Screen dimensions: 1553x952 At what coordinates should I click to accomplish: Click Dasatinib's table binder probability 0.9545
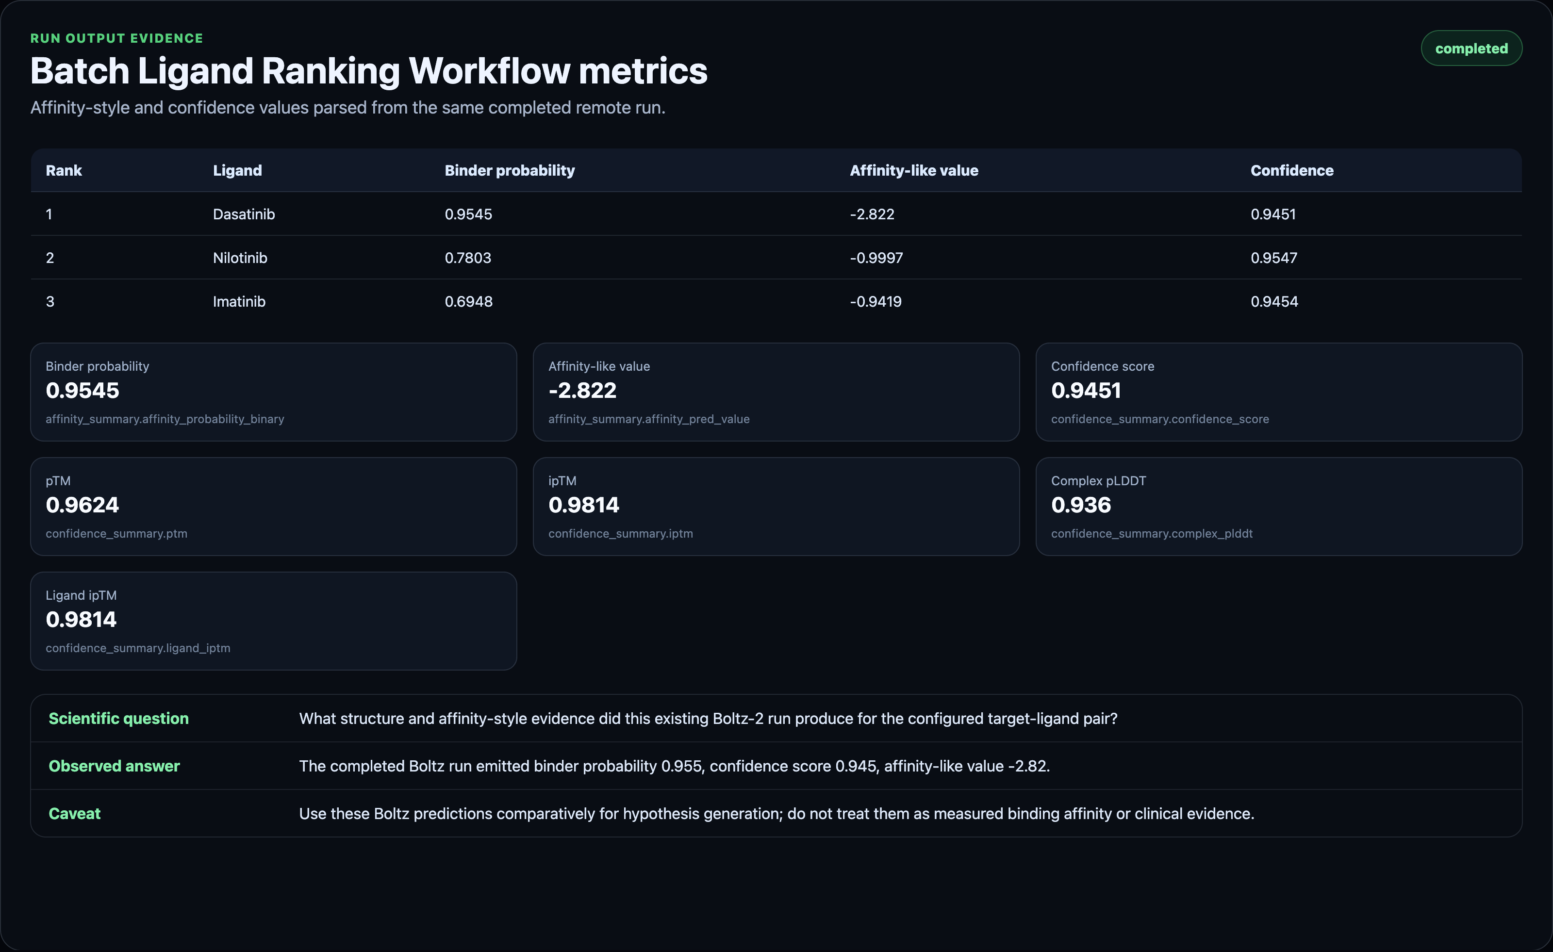click(468, 214)
